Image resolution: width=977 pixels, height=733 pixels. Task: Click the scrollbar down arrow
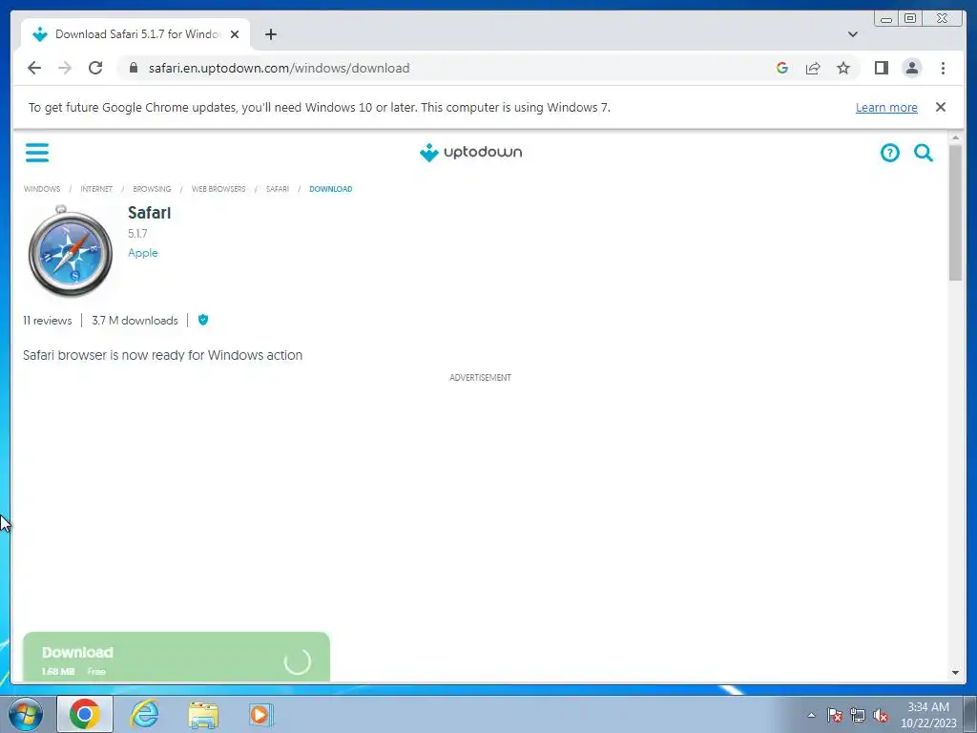955,673
